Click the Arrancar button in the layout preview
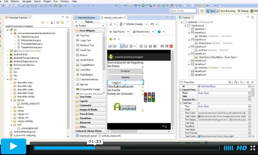258x155 pixels. pyautogui.click(x=125, y=71)
